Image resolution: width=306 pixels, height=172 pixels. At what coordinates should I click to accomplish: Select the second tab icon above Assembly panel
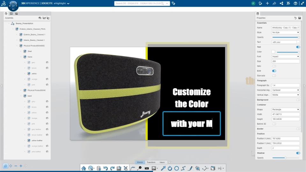point(11,14)
